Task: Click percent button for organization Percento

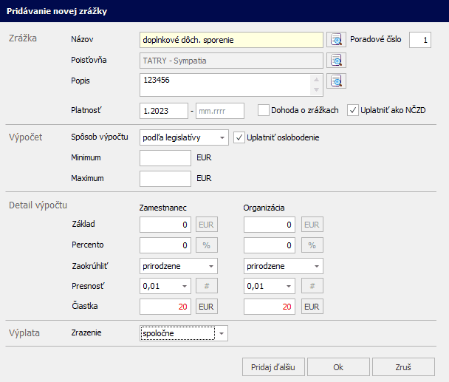Action: click(312, 245)
